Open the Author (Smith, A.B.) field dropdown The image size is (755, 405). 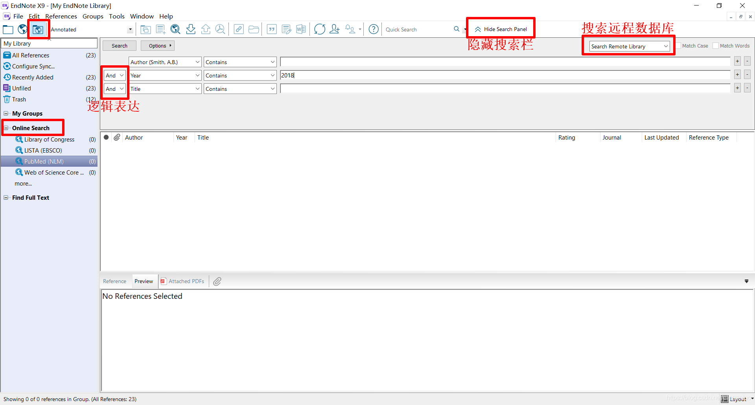click(x=165, y=62)
